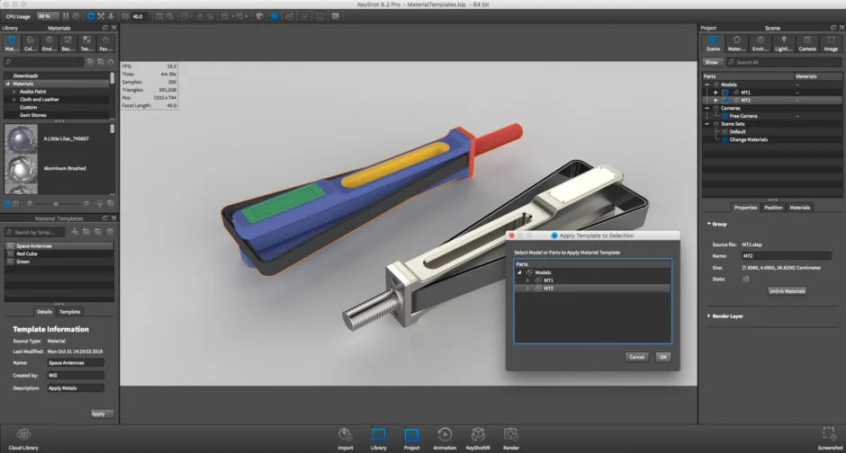Click the Render icon

click(511, 436)
